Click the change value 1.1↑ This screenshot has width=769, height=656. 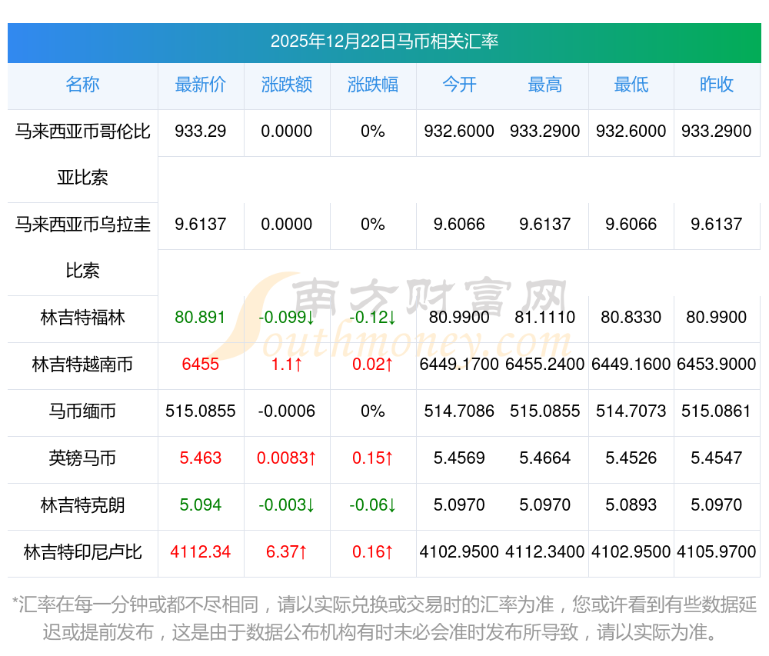(286, 365)
